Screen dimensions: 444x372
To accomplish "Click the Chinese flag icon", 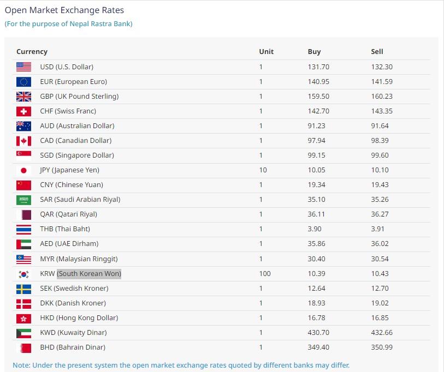I will pos(24,185).
